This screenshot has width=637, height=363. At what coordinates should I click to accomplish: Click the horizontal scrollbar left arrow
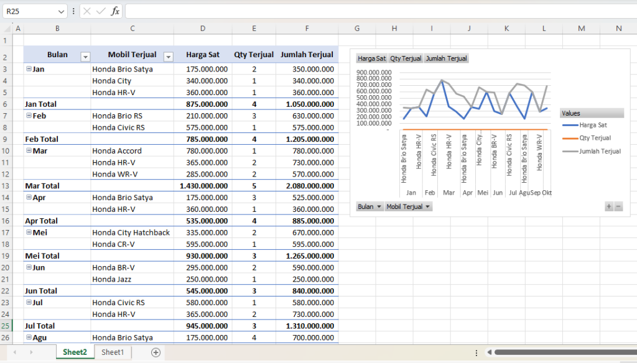pos(490,352)
